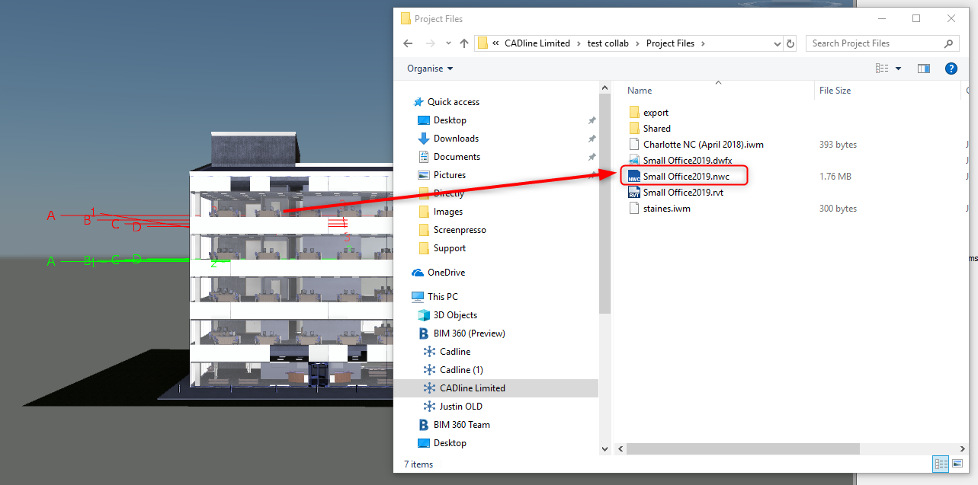Screen dimensions: 978x485
Task: Select Project Files in address breadcrumb
Action: coord(670,43)
